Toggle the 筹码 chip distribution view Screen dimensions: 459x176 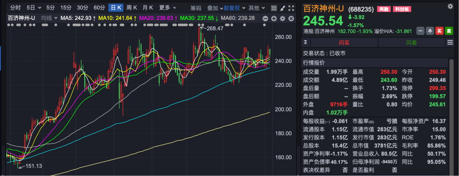coord(196,8)
